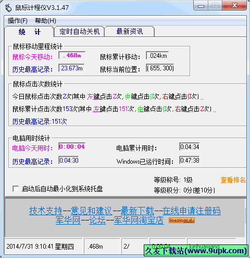250x258 pixels.
Task: Enable 启动后自动最小化到系统托盘 checkbox
Action: 16,189
